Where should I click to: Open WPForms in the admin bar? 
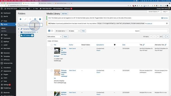tap(68, 9)
